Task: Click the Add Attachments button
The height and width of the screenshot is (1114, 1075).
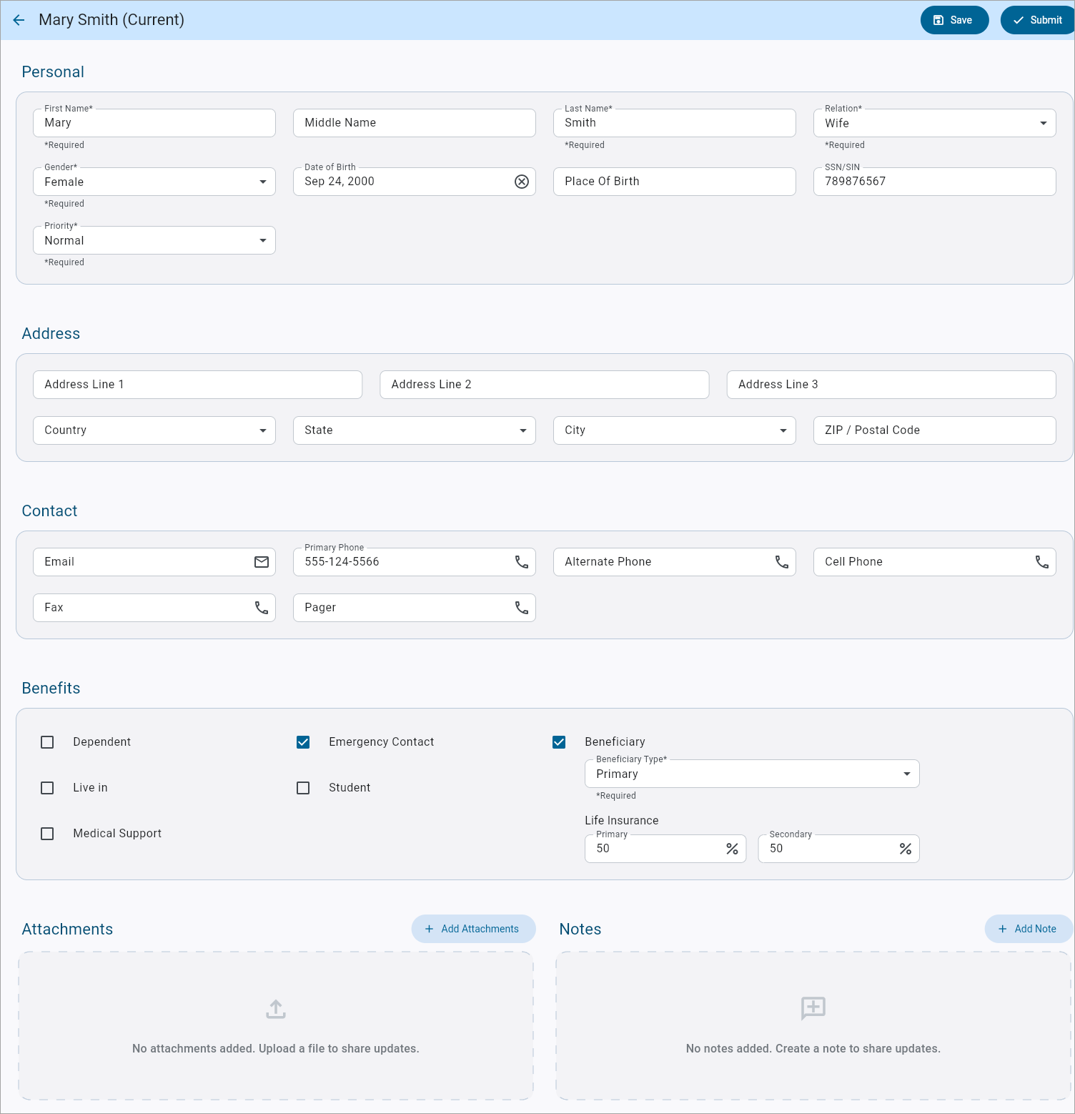Action: (473, 929)
